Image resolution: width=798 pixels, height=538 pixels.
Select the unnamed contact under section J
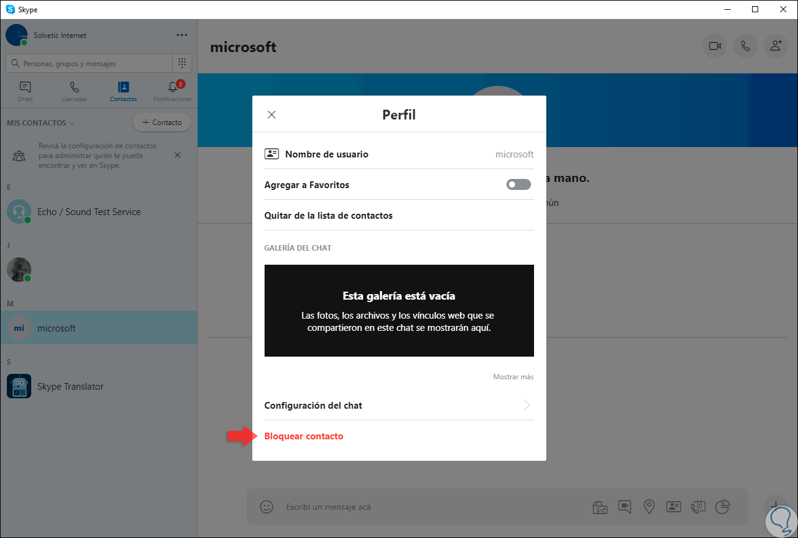(x=99, y=270)
